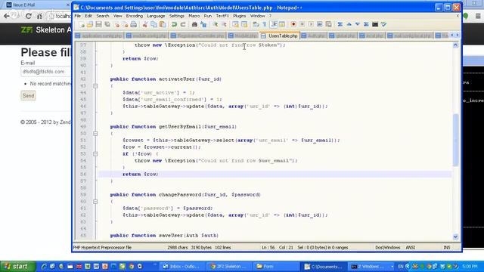Viewport: 484px width, 272px height.
Task: Save the current file via toolbar
Action: (x=99, y=24)
